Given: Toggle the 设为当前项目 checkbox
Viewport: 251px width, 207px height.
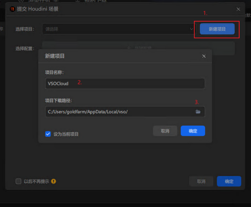Looking at the screenshot, I should point(48,134).
